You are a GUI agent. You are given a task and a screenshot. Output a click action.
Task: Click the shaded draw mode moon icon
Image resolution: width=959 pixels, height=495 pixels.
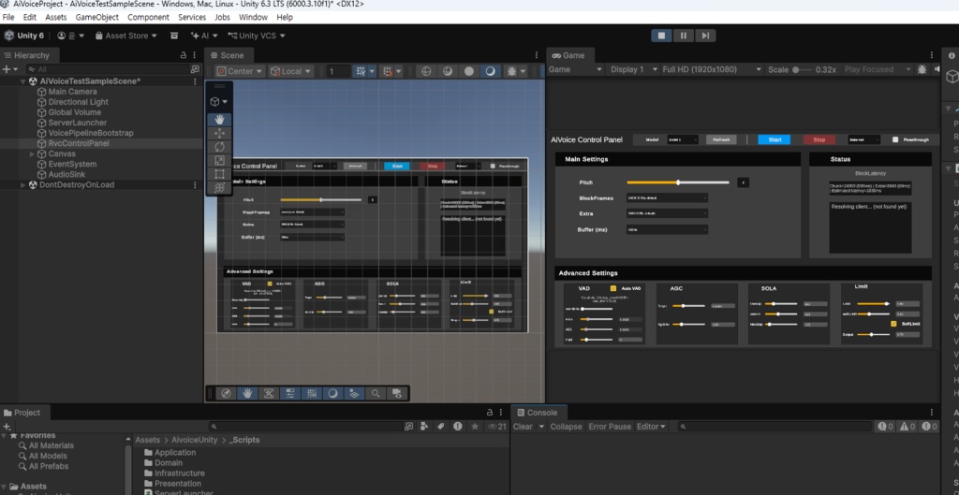click(490, 71)
